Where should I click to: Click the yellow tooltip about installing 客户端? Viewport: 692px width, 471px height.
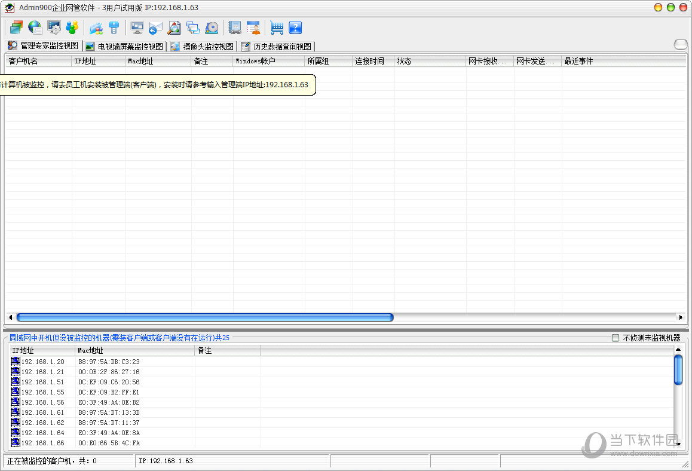158,84
